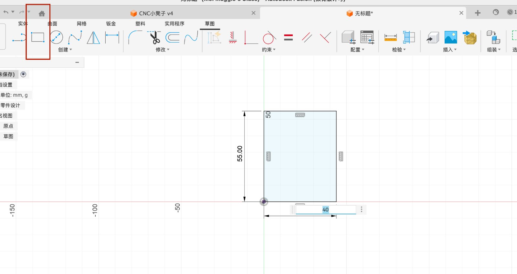517x274 pixels.
Task: Click the Insert Derive box icon
Action: tap(433, 37)
